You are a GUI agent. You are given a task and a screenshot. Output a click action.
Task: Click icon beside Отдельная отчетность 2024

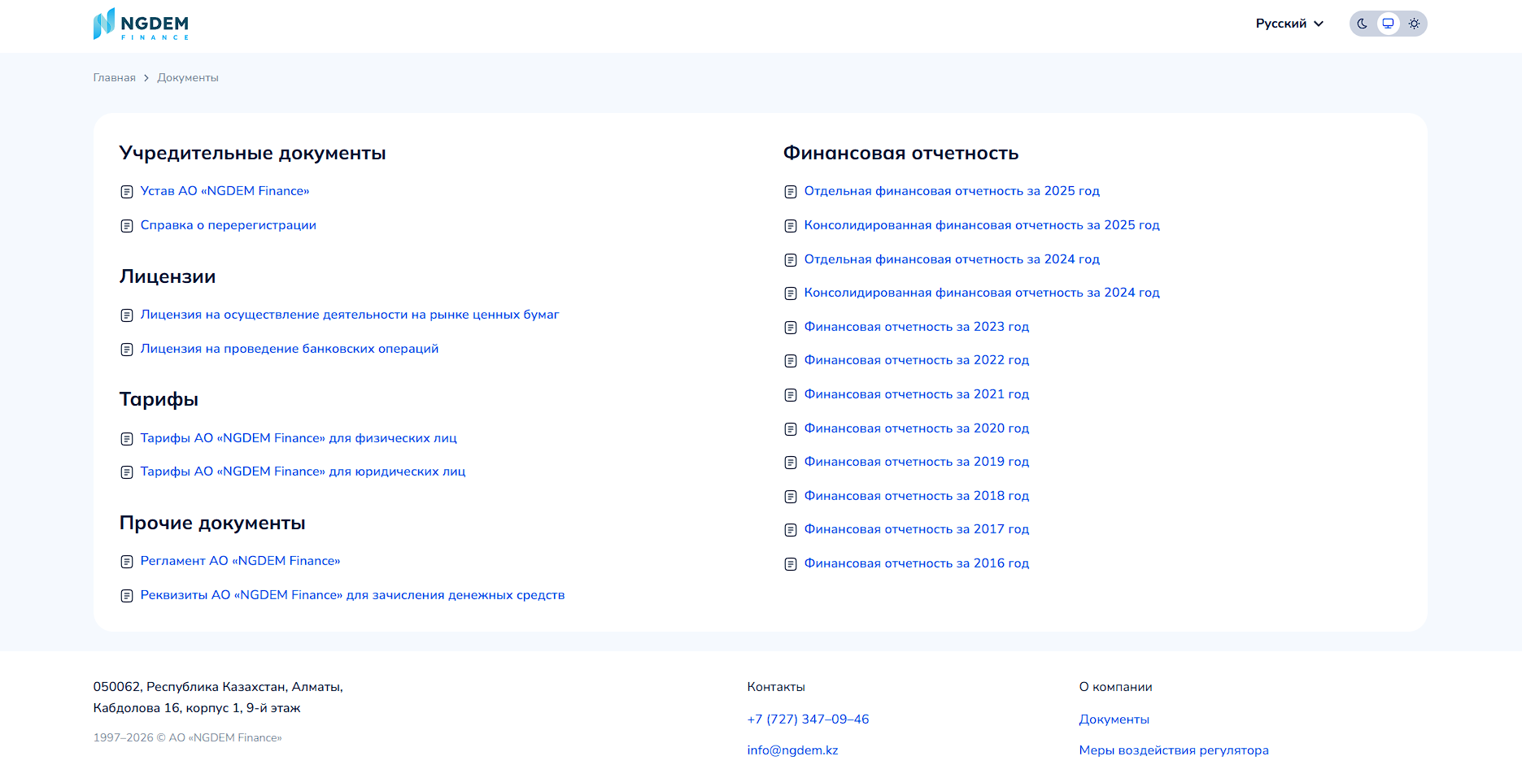click(791, 260)
